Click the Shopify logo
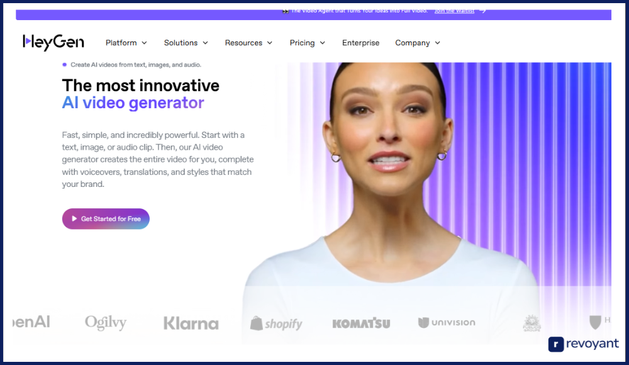The image size is (629, 365). coord(276,323)
